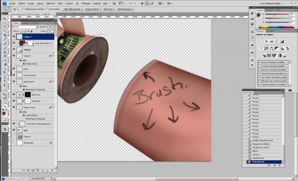Collapse effects of Calque 3 copie layer
Viewport: 298px width, 181px height.
[53, 108]
